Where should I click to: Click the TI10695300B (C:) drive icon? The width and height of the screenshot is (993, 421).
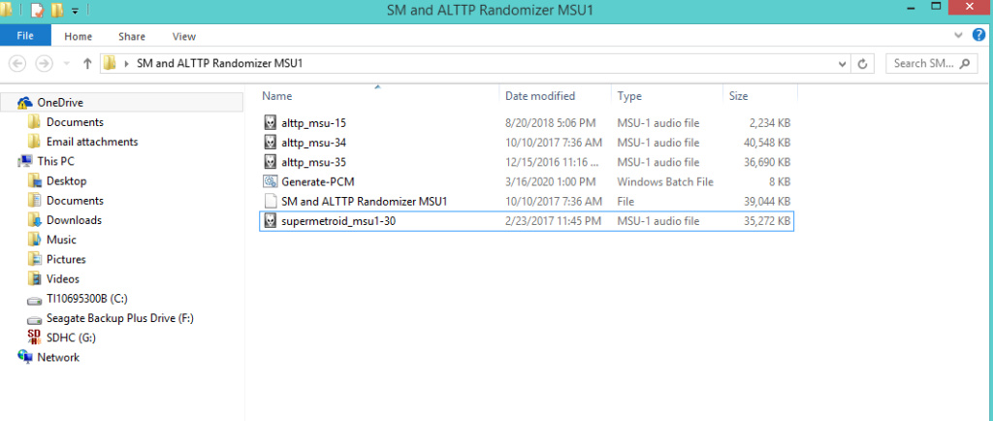point(35,299)
